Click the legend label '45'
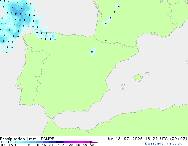Screen dimensions: 188x146 [x=85, y=145]
